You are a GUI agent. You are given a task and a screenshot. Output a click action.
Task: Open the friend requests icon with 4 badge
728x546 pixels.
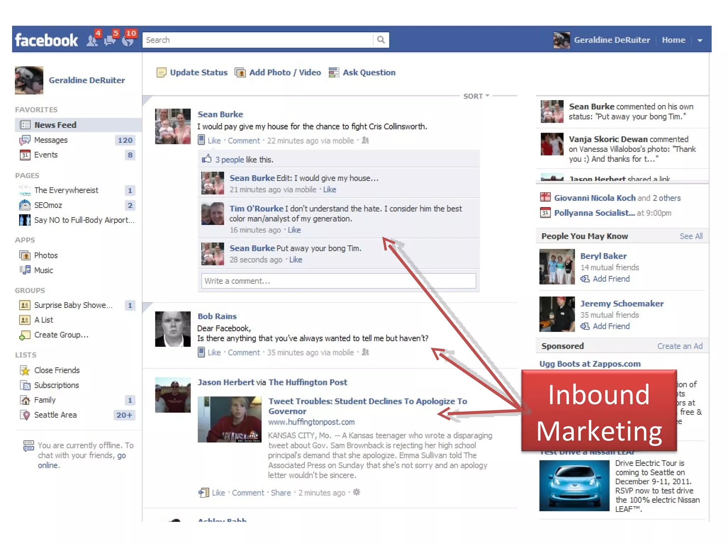(x=92, y=40)
